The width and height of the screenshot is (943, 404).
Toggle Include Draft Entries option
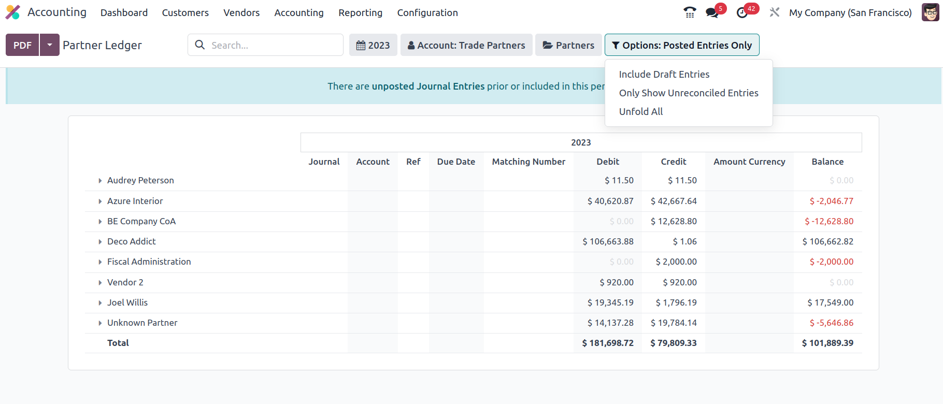664,74
